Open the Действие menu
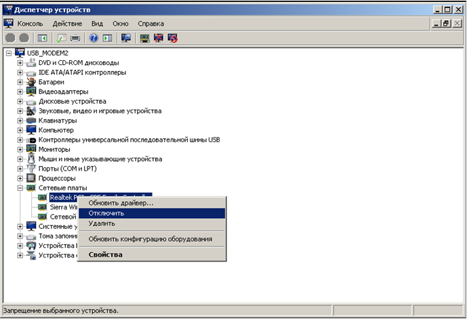 67,23
